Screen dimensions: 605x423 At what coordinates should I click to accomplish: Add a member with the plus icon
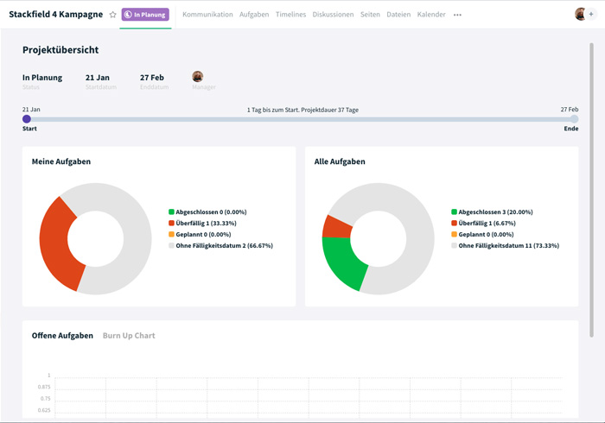[x=591, y=15]
